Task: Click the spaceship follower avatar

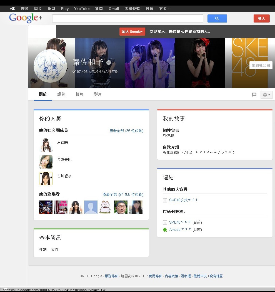Action: [x=46, y=207]
